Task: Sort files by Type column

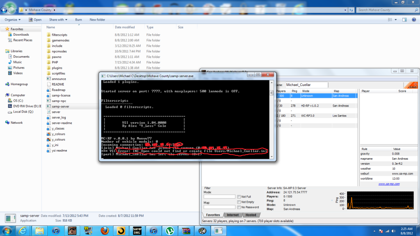Action: point(160,27)
